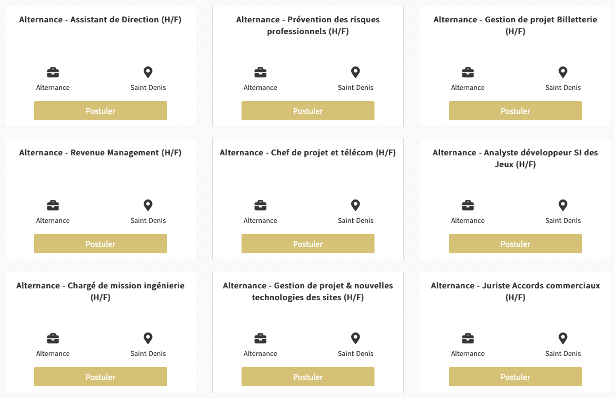Click location pin in Assistant de Direction card
615x398 pixels.
(148, 72)
